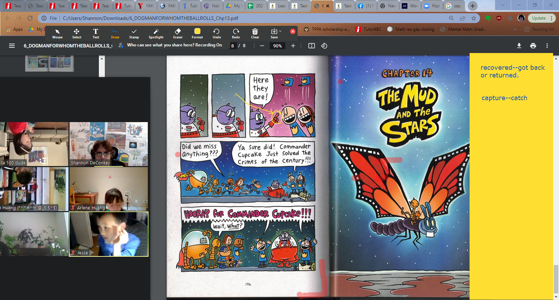Open a new browser tab
Image resolution: width=559 pixels, height=300 pixels.
(x=473, y=6)
